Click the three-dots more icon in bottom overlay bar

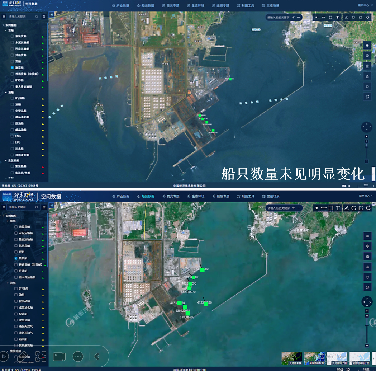tap(78, 356)
